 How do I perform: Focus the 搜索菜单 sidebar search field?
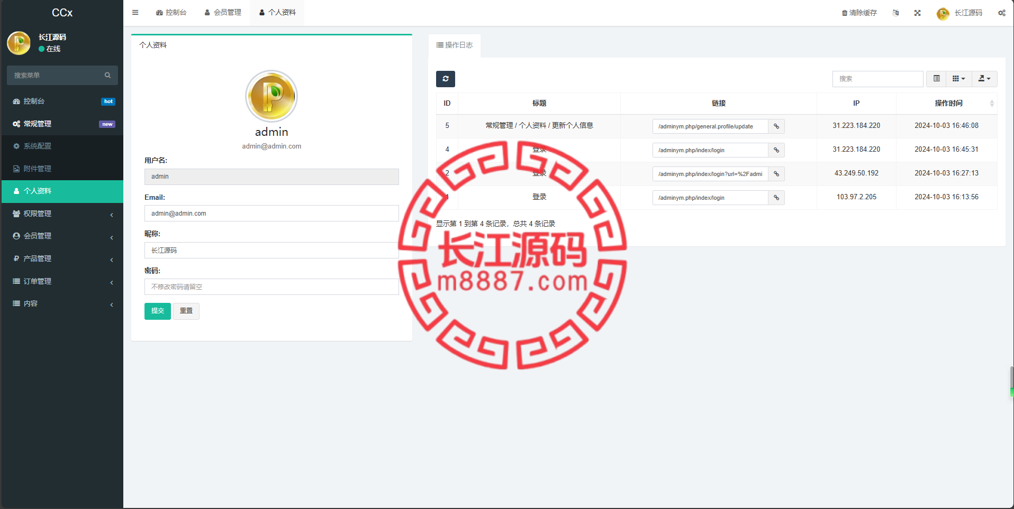tap(56, 75)
